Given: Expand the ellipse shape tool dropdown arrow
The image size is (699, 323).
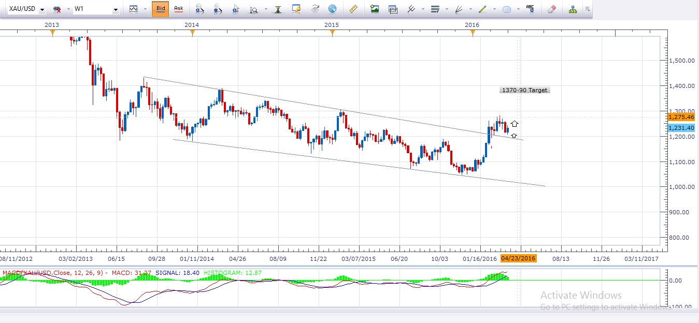Looking at the screenshot, I should coord(518,10).
